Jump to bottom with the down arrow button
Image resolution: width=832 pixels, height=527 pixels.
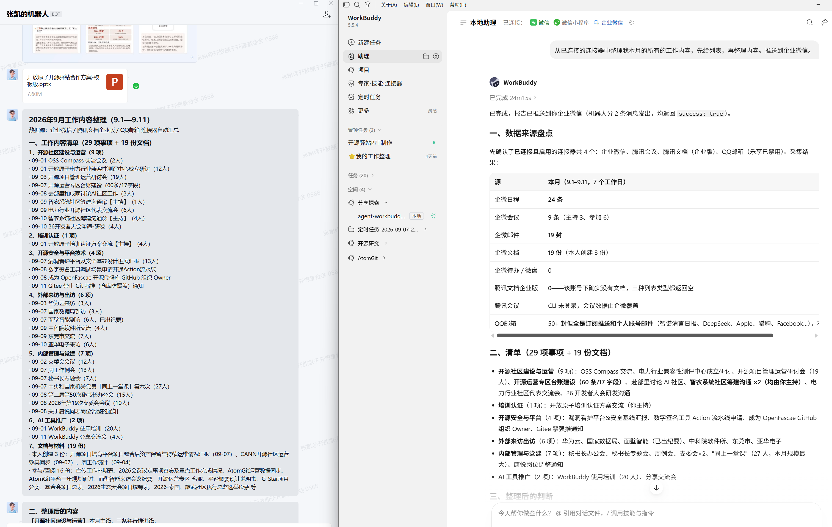pyautogui.click(x=656, y=488)
